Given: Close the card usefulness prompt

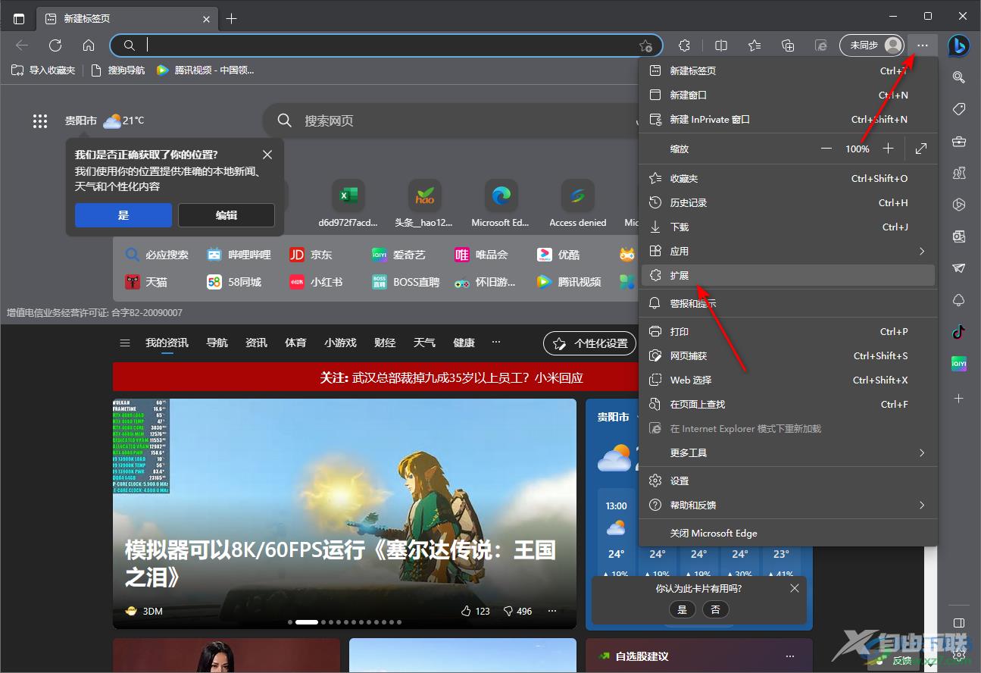Looking at the screenshot, I should coord(794,588).
